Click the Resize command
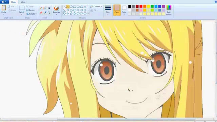 (x=31, y=10)
